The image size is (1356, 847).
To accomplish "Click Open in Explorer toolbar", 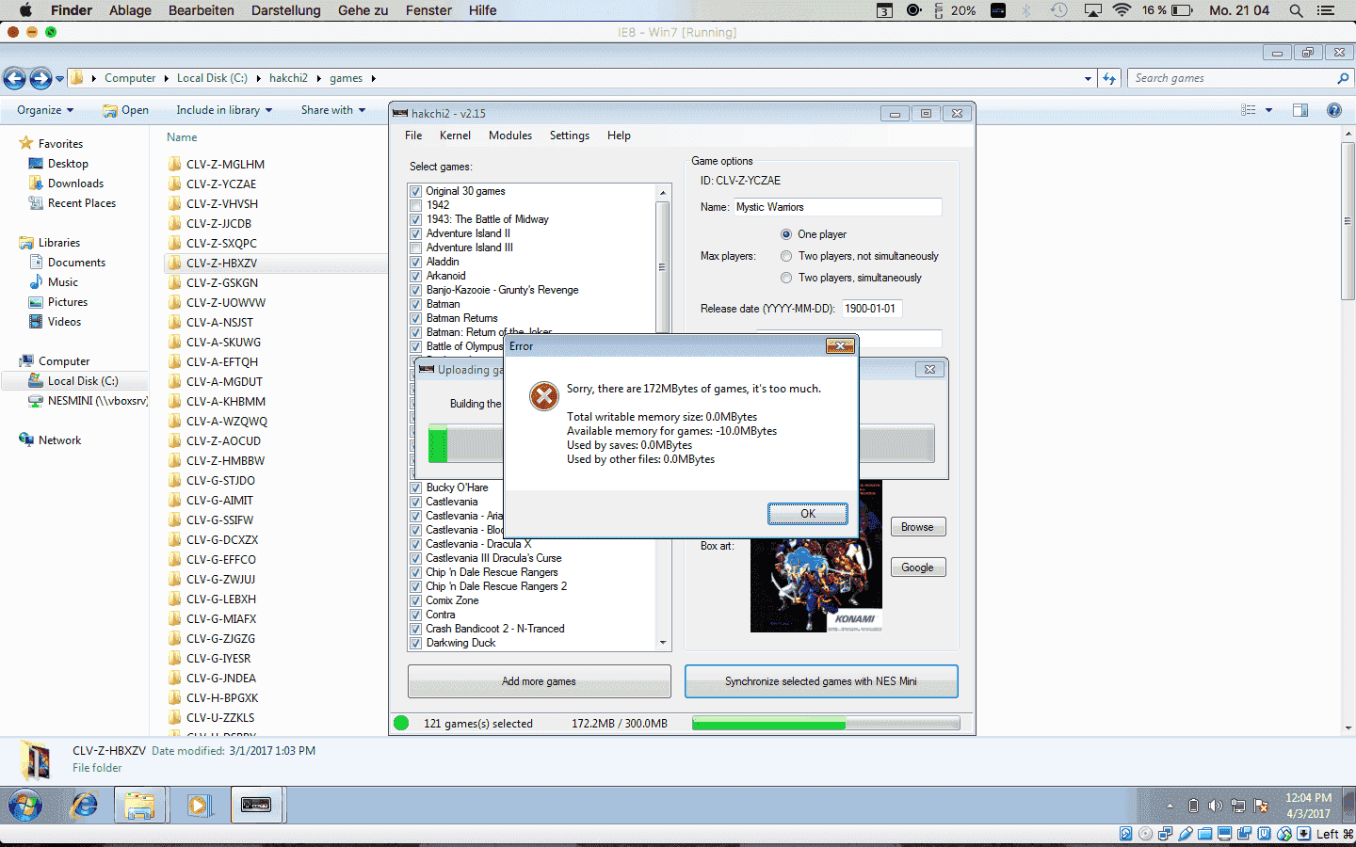I will point(126,110).
